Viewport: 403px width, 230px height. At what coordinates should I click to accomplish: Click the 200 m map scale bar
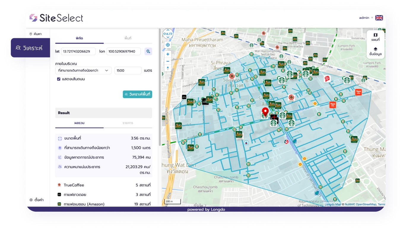(x=173, y=202)
